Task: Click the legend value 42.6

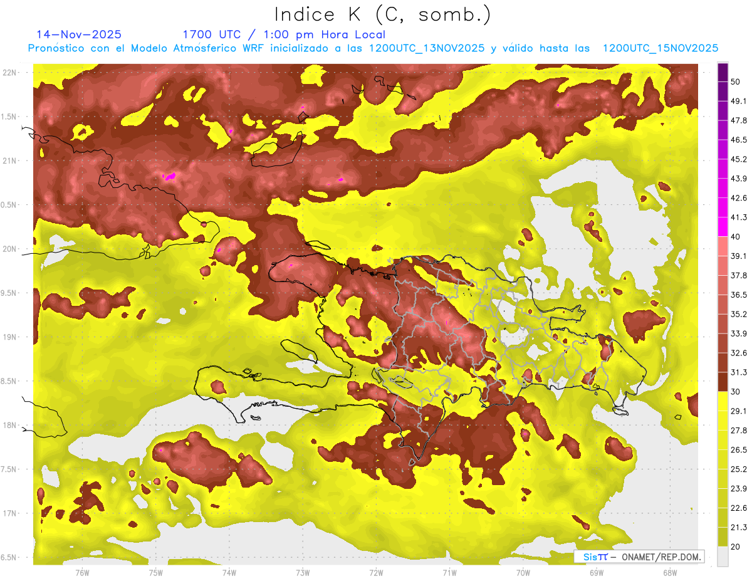Action: pos(739,198)
